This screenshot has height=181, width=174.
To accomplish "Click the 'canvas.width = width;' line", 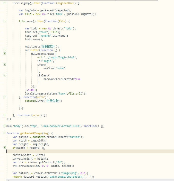I will (29, 155).
